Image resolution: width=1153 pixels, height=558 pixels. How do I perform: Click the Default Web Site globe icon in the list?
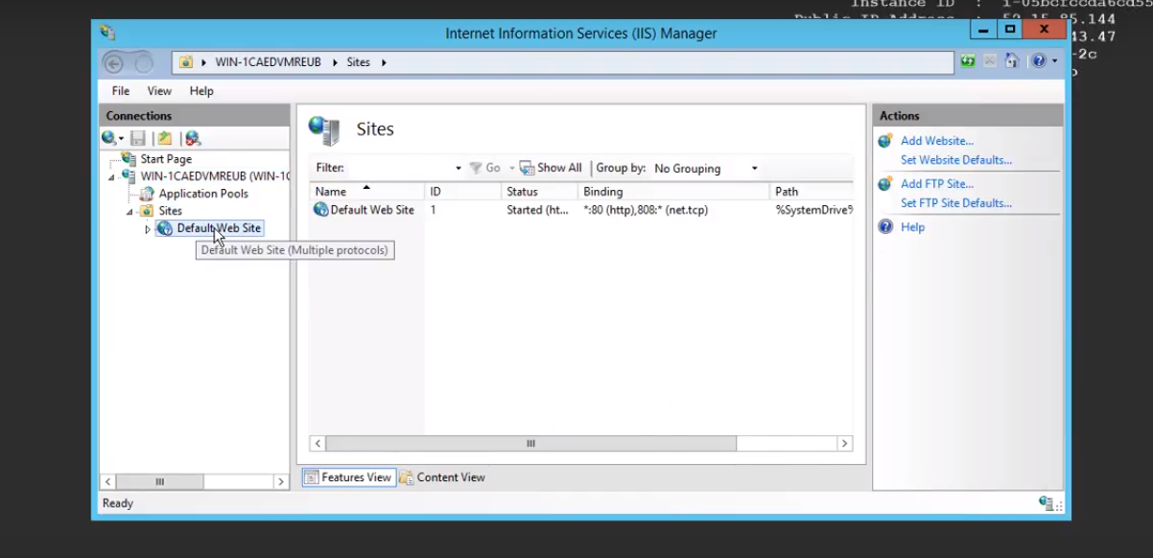tap(320, 209)
